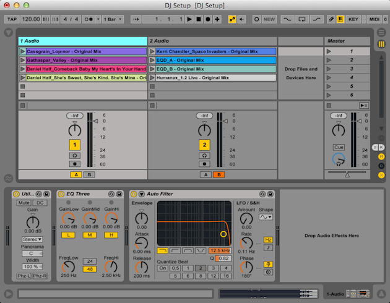Screen dimensions: 390x303
Task: Click the NEW scene button
Action: coord(269,19)
